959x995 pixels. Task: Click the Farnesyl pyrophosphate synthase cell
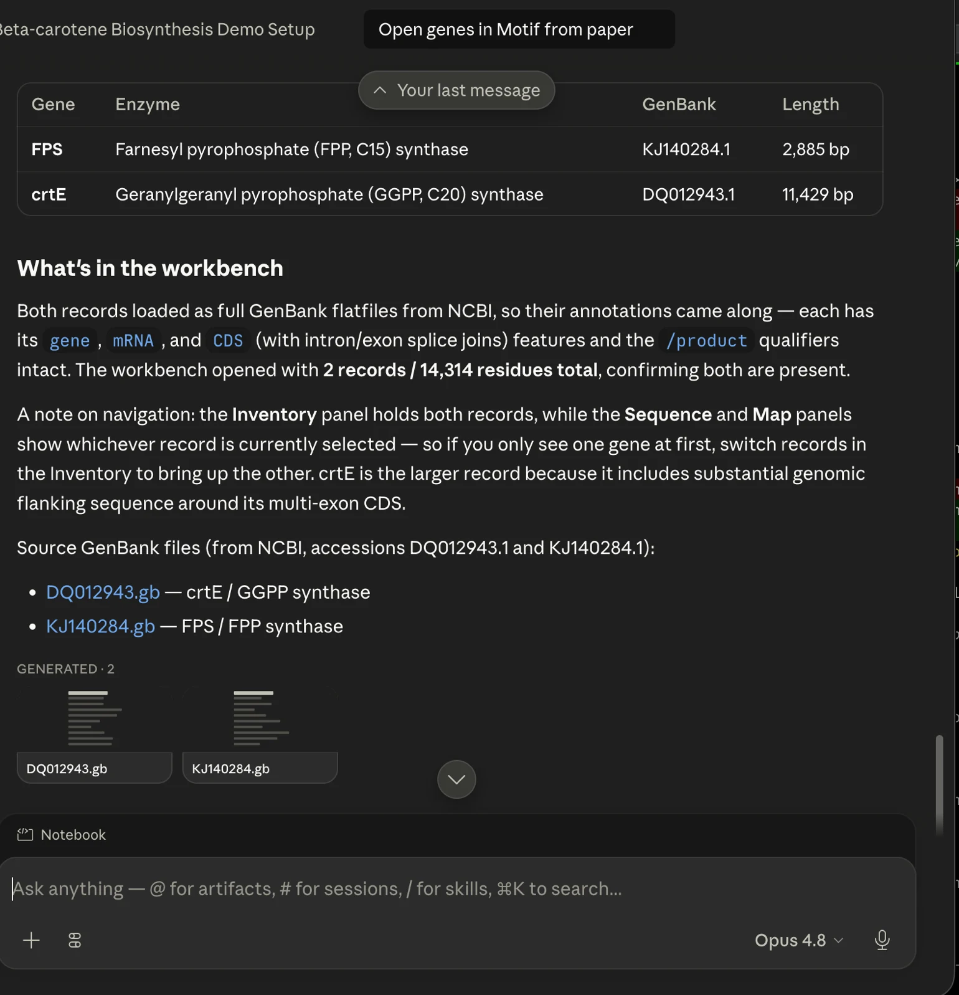[x=291, y=150]
